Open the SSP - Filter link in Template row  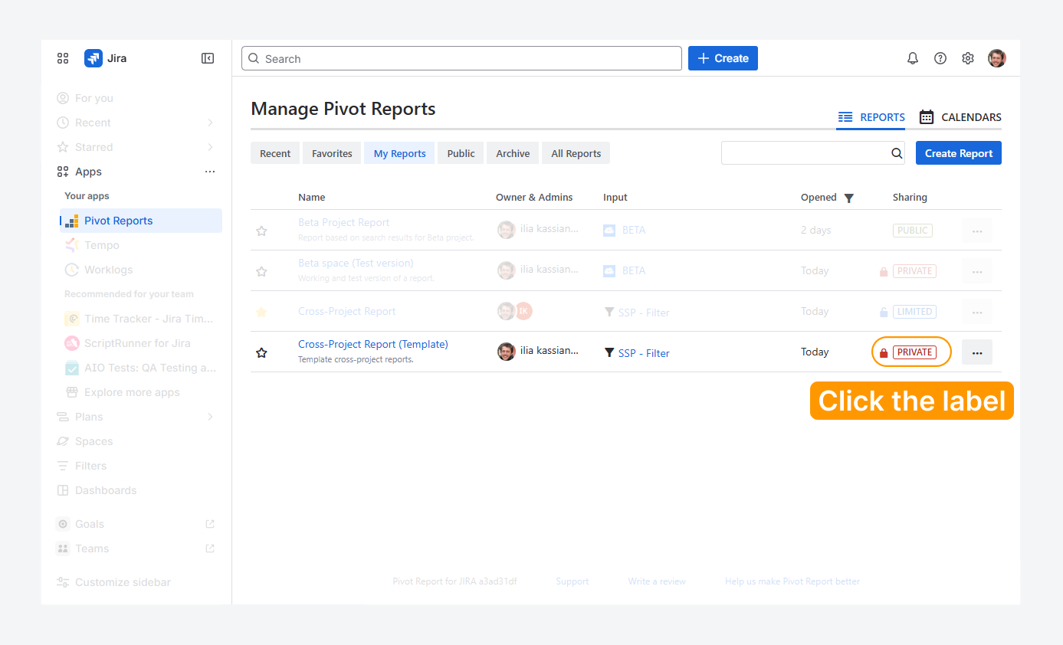coord(644,353)
